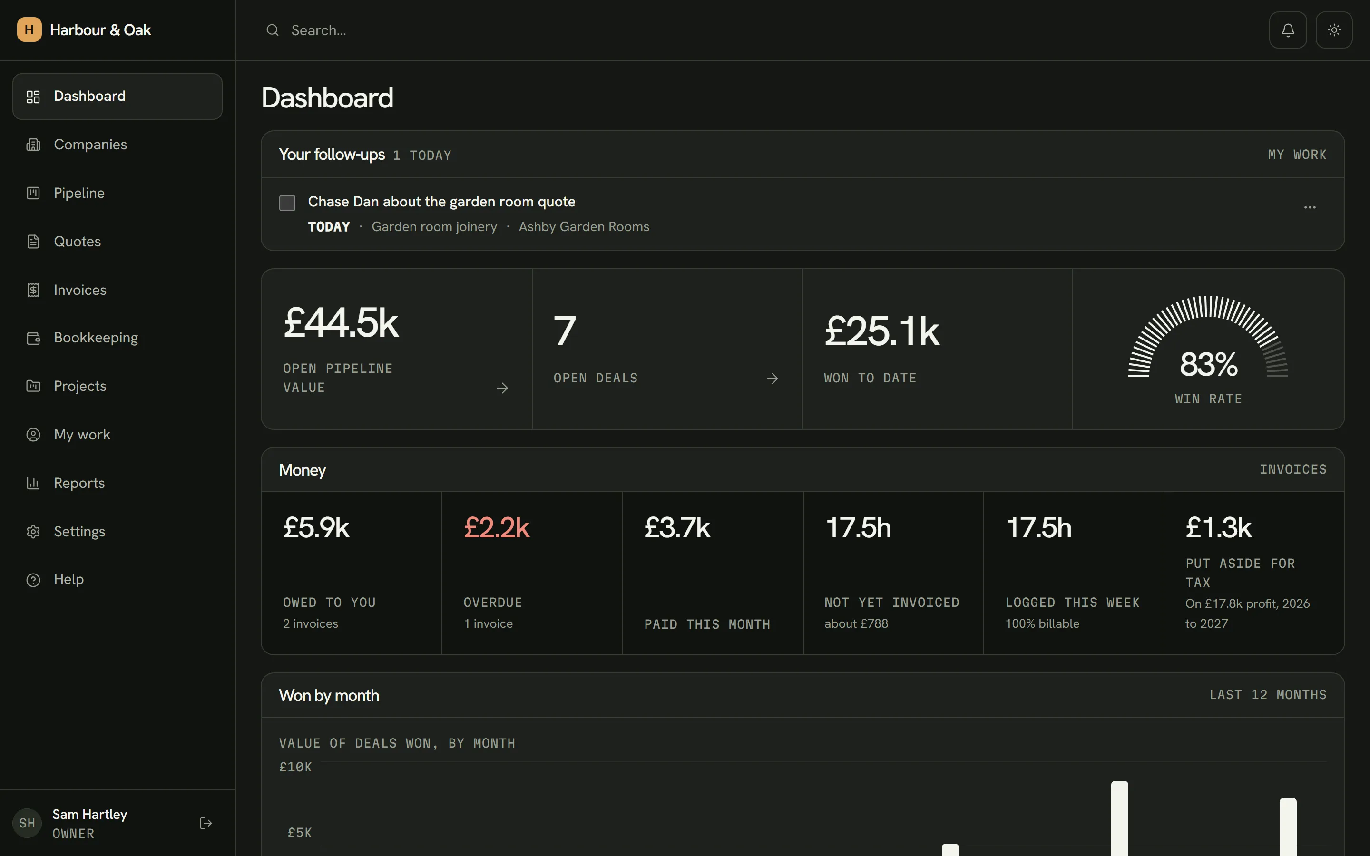Click the Pipeline board icon
Viewport: 1370px width, 856px height.
[x=33, y=193]
